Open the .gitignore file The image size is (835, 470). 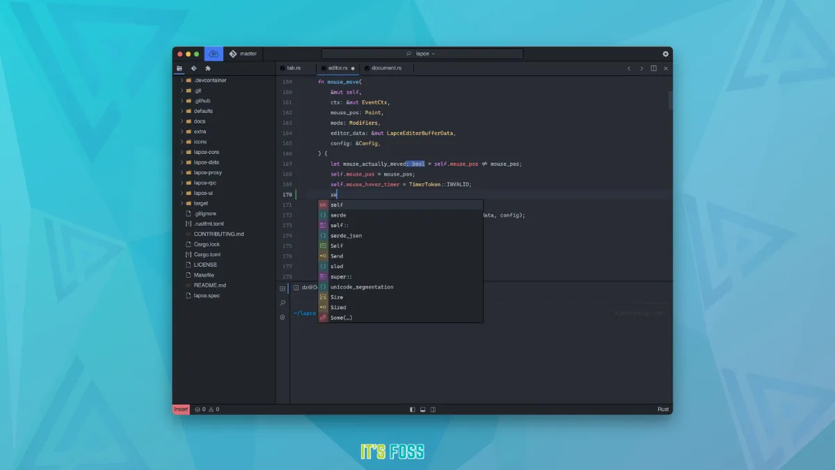click(224, 214)
